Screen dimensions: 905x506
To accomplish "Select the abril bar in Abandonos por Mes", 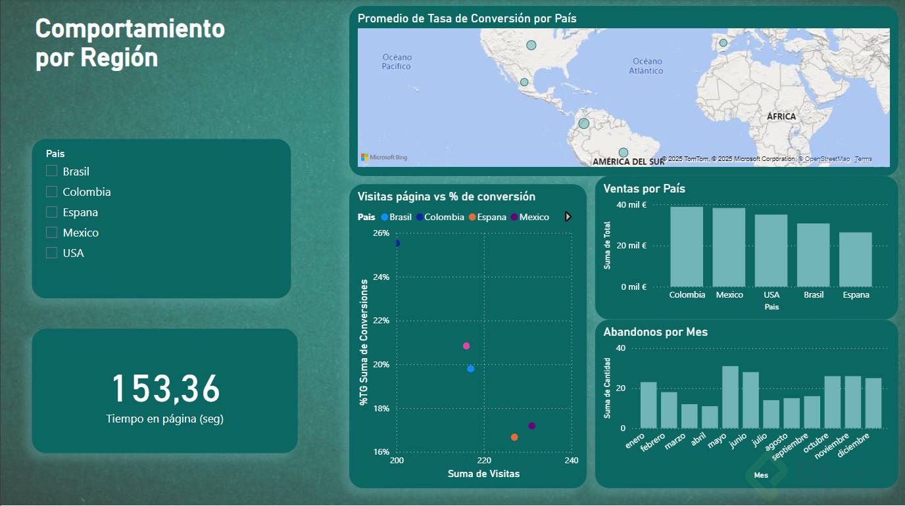I will (x=710, y=417).
